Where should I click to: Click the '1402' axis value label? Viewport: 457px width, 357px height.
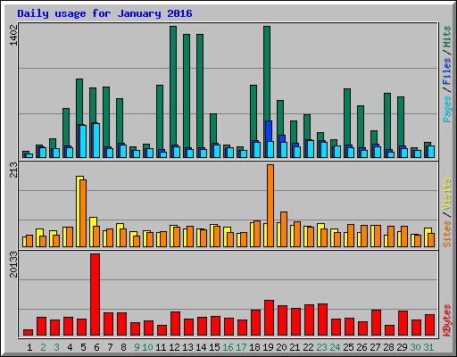click(x=13, y=35)
